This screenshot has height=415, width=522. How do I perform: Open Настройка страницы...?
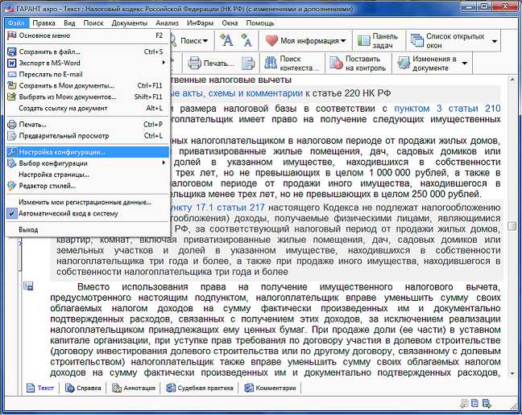(x=88, y=175)
